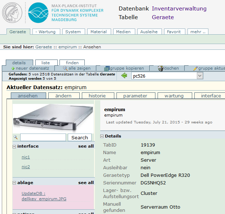Click the delete icon next to 'löschen'

click(x=161, y=68)
